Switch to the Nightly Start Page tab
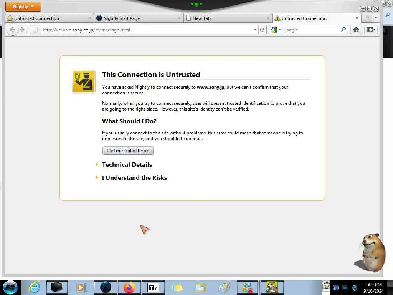Image resolution: width=393 pixels, height=295 pixels. [x=139, y=18]
